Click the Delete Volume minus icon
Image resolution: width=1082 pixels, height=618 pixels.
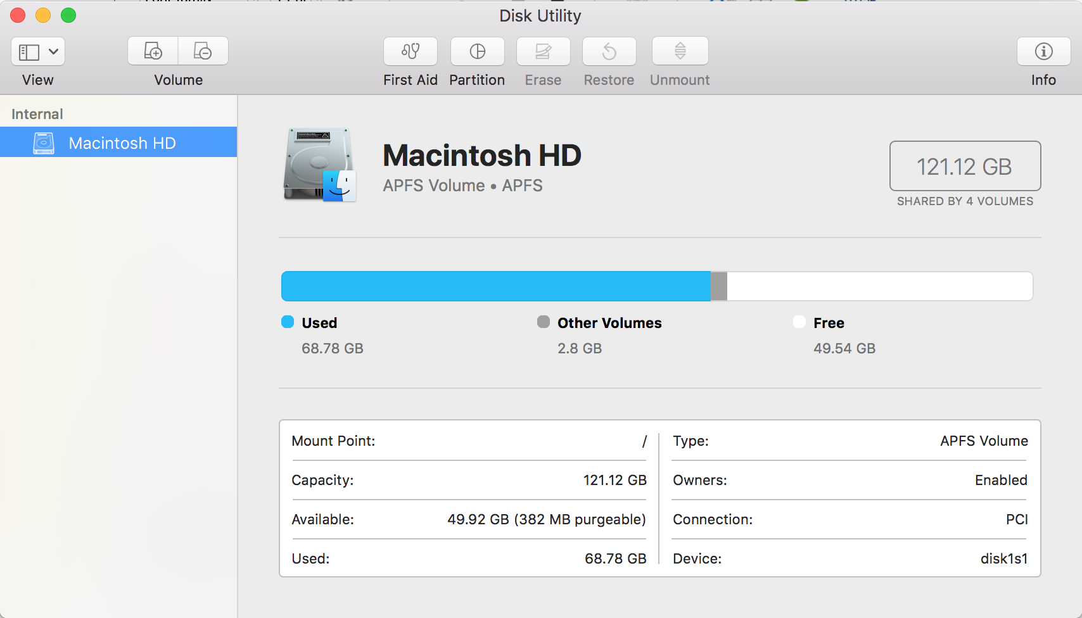click(x=203, y=51)
